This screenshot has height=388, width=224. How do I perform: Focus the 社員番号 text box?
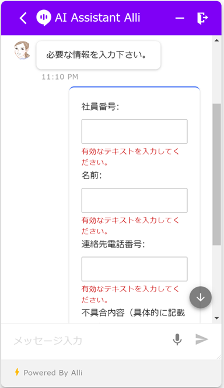134,132
